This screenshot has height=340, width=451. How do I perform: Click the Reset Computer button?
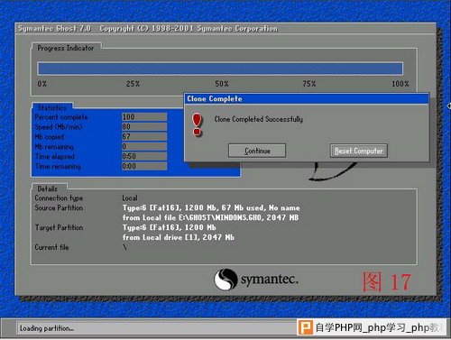pos(359,151)
